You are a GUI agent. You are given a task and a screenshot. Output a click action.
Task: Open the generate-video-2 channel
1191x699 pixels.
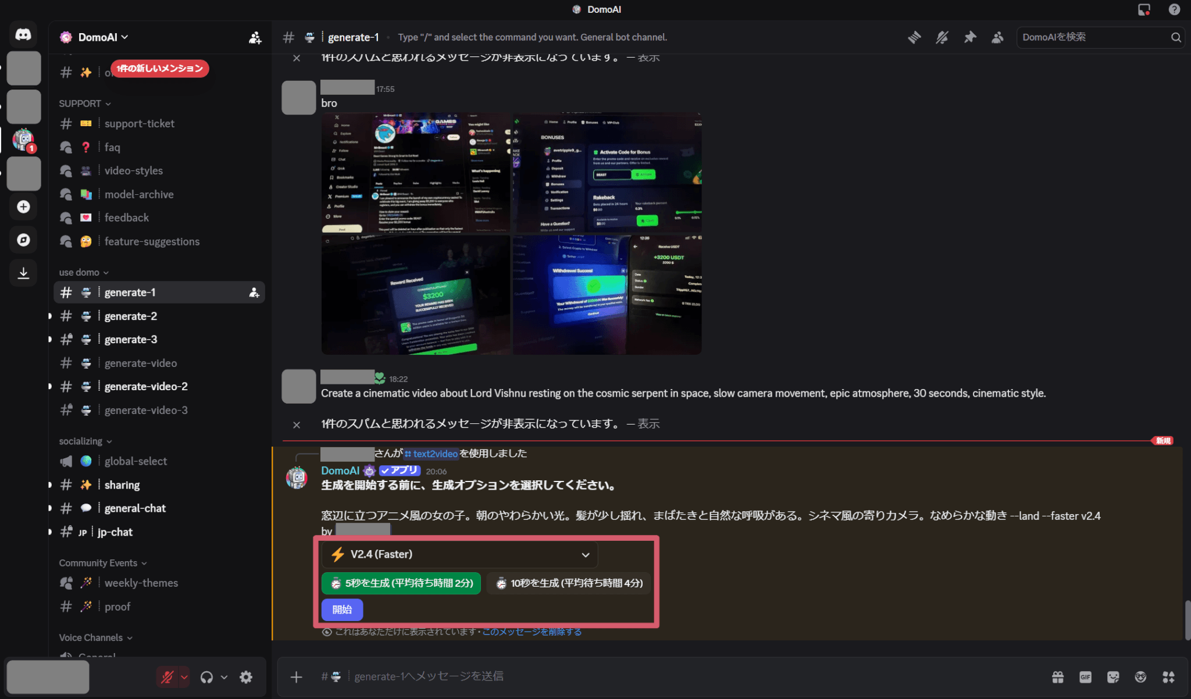click(x=145, y=387)
